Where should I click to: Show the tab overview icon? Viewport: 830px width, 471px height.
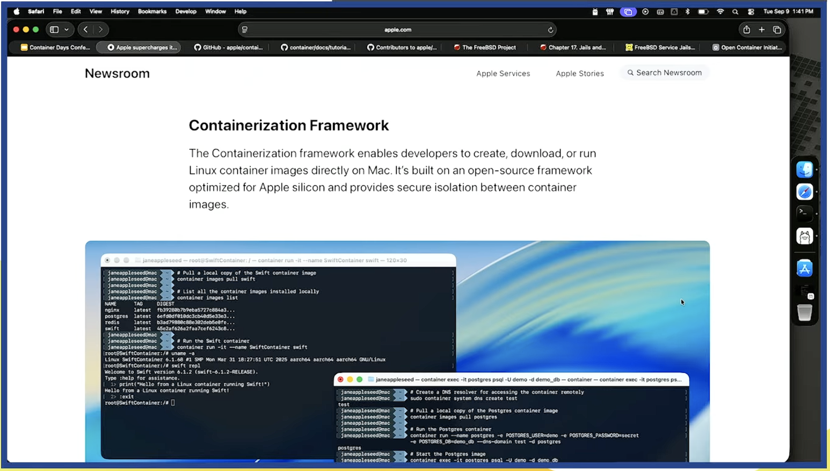pyautogui.click(x=777, y=30)
